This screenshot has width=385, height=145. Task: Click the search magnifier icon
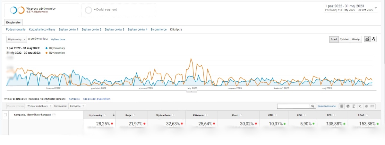pos(312,106)
